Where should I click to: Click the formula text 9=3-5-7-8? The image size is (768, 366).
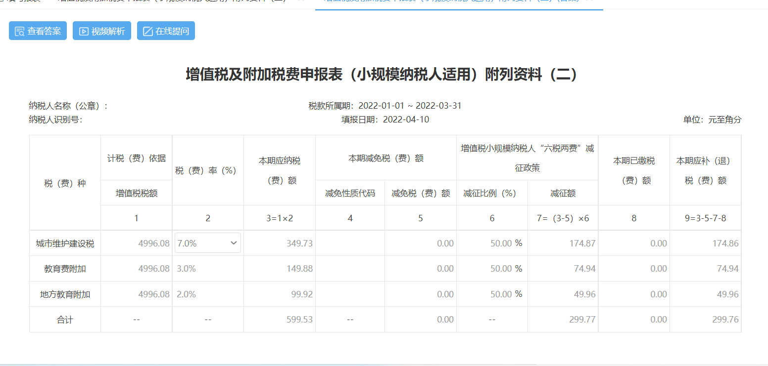(x=706, y=218)
